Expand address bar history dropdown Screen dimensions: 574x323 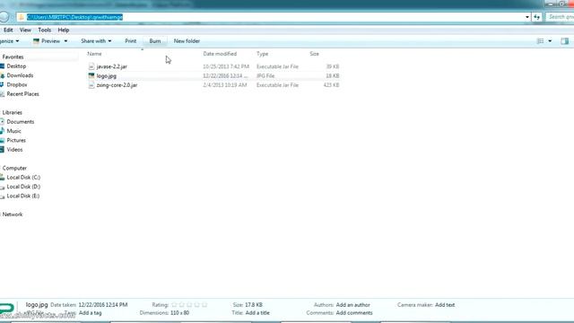[527, 17]
